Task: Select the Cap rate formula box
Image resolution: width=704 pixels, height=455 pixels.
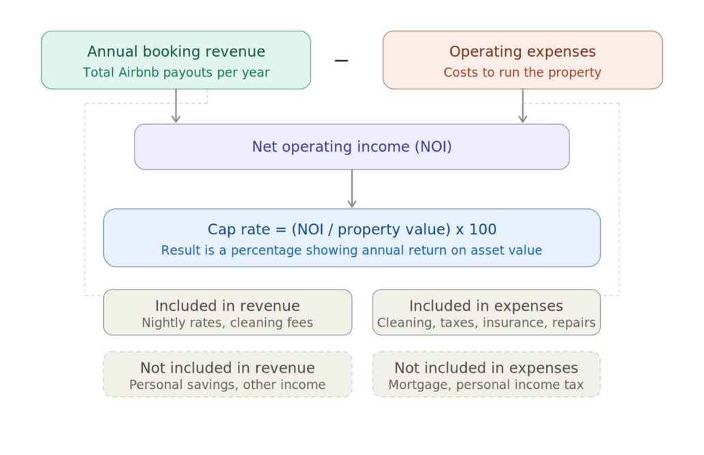Action: point(352,238)
